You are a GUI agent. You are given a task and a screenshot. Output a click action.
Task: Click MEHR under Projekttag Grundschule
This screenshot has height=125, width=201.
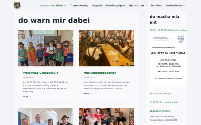pyautogui.click(x=27, y=97)
